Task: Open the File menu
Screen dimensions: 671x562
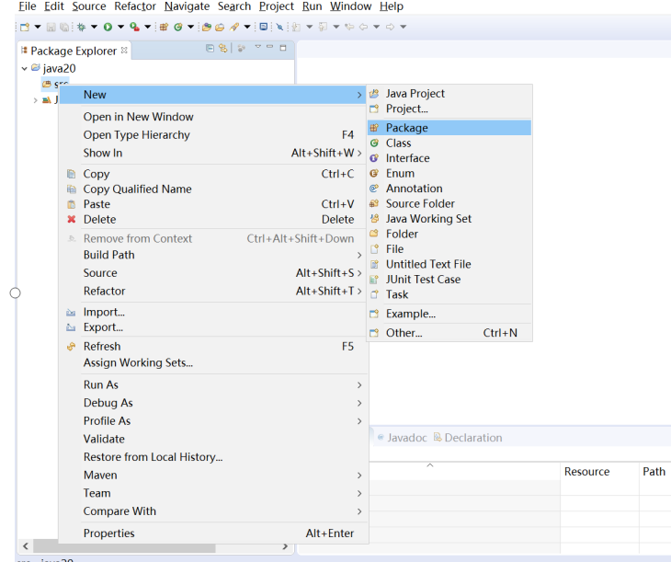Action: pos(28,6)
